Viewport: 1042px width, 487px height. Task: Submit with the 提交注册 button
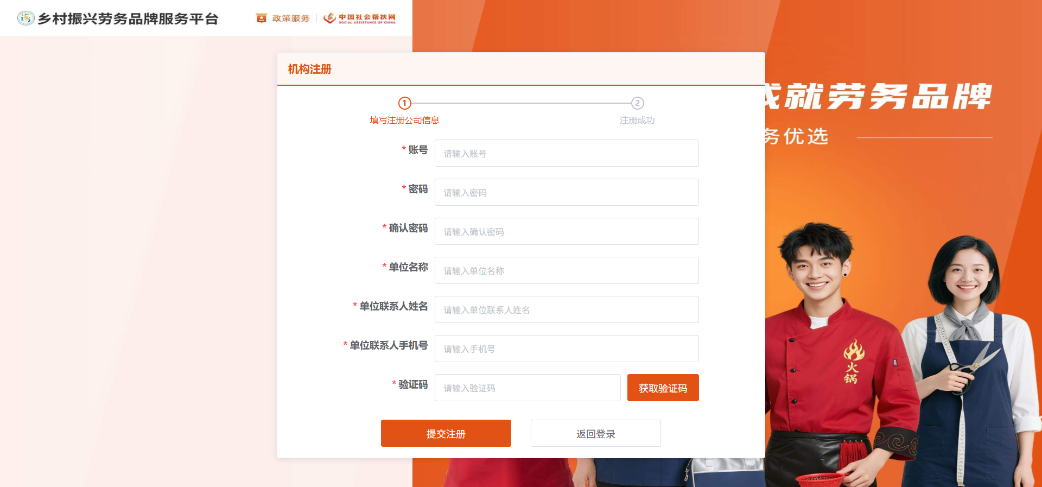(446, 433)
